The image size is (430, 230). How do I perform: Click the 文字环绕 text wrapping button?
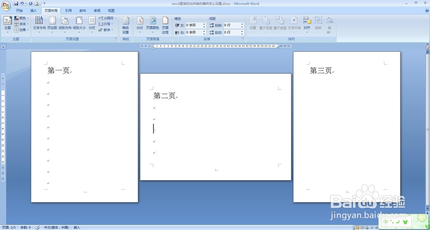tap(294, 24)
